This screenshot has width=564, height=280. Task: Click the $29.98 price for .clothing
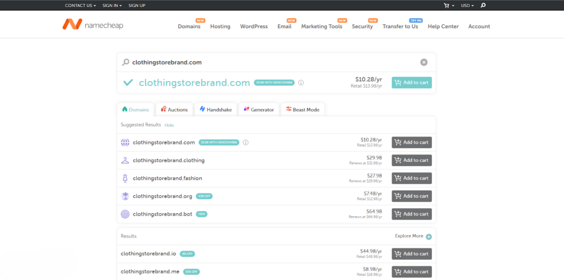[x=374, y=157]
